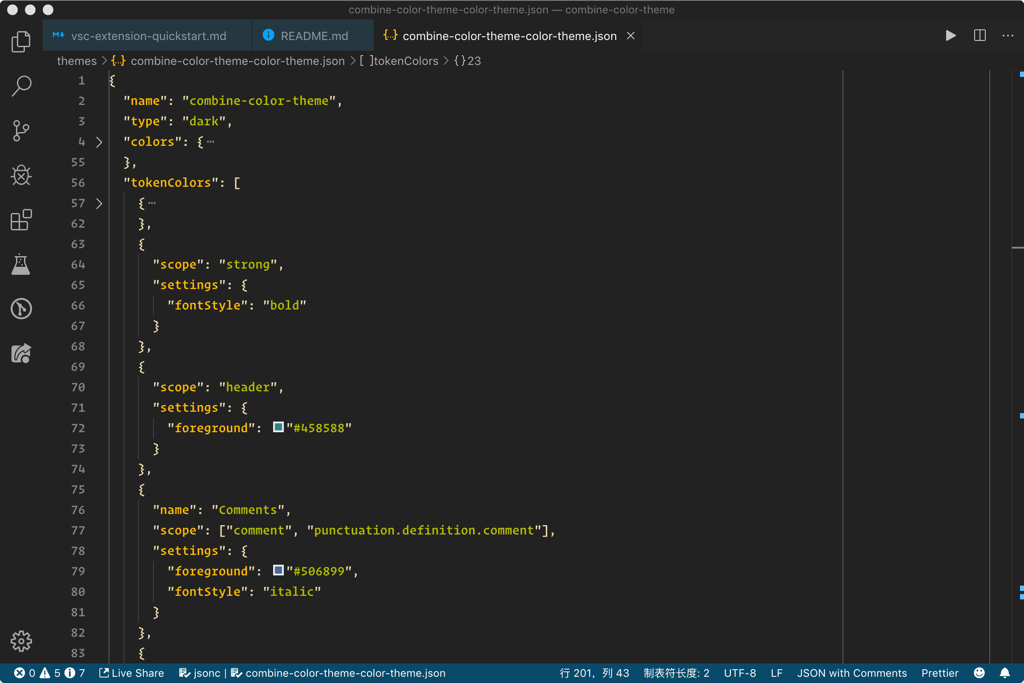Toggle split editor layout button
The width and height of the screenshot is (1024, 683).
tap(980, 36)
